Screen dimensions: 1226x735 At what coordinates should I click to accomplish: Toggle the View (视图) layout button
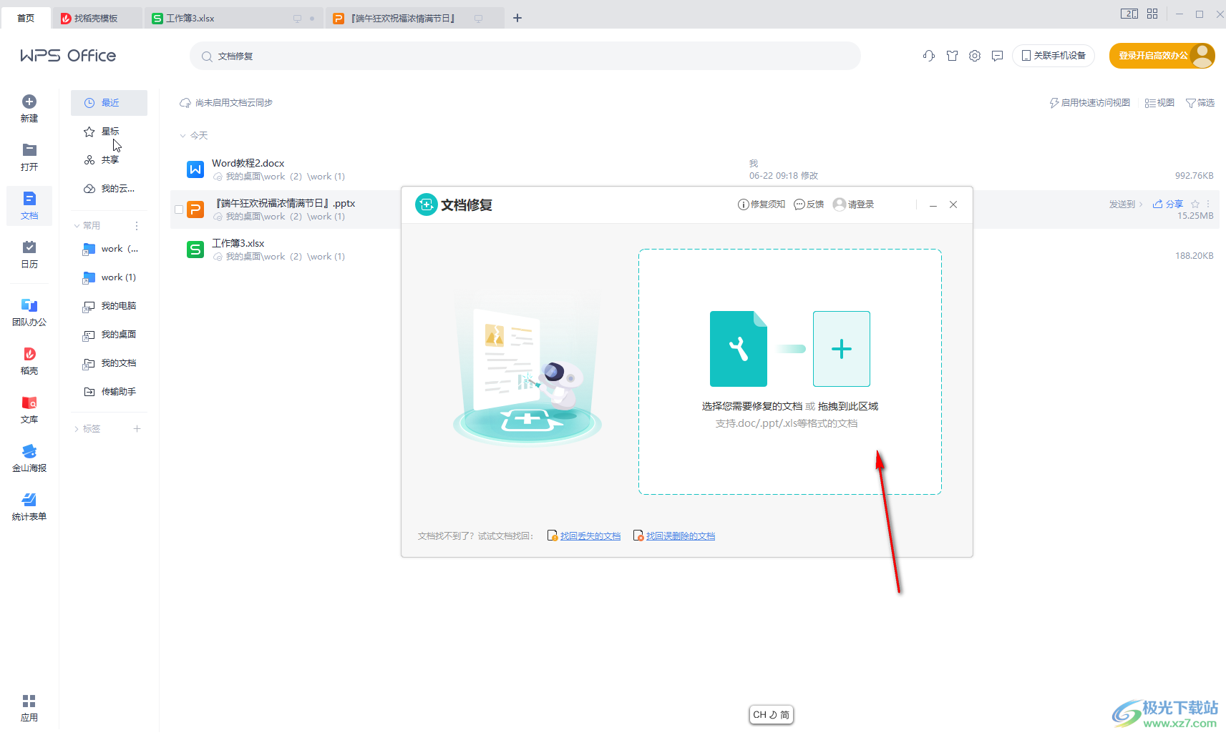pos(1159,103)
